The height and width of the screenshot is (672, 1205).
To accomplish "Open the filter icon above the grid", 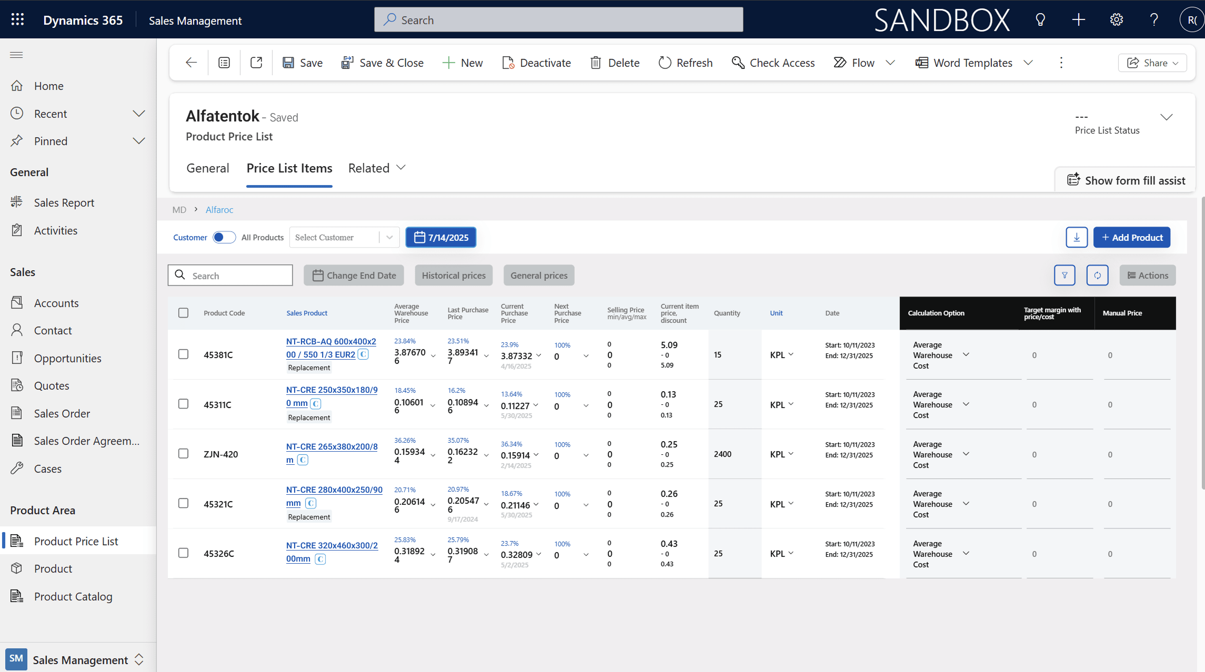I will coord(1065,275).
